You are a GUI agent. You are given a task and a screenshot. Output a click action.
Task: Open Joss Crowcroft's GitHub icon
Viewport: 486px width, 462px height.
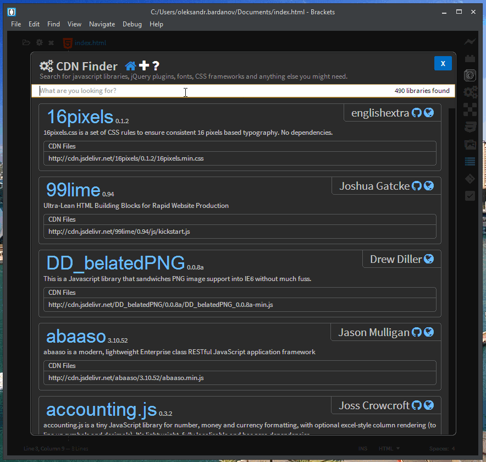417,405
